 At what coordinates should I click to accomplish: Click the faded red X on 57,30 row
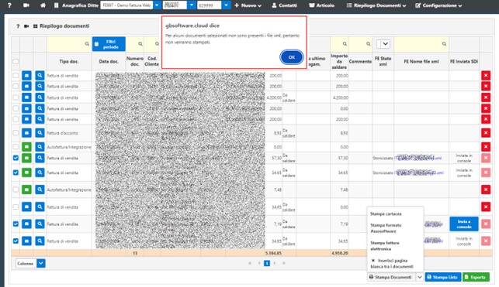486,158
